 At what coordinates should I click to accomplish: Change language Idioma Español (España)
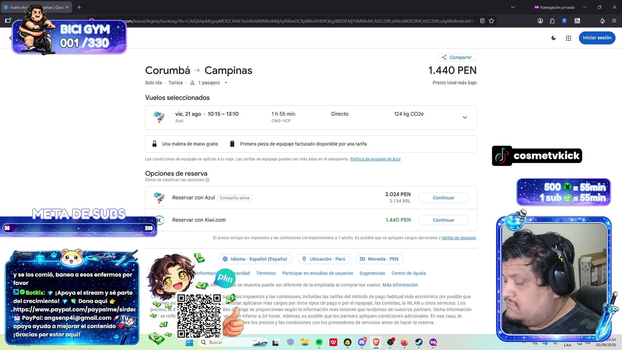255,259
